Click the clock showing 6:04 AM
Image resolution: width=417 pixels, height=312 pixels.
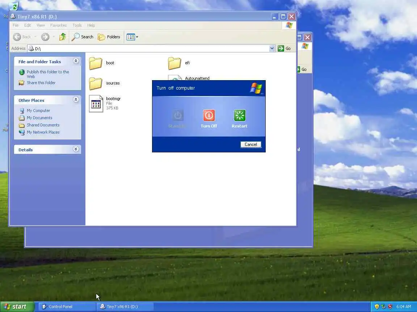[404, 307]
